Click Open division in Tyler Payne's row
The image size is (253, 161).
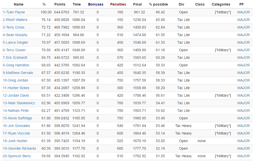pyautogui.click(x=183, y=12)
